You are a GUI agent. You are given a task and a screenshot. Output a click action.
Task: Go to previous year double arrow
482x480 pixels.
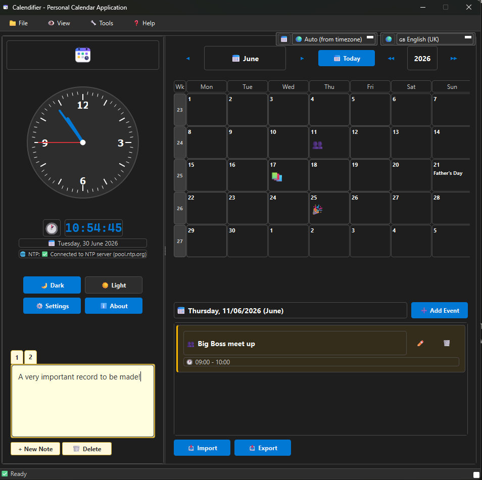[x=391, y=59]
